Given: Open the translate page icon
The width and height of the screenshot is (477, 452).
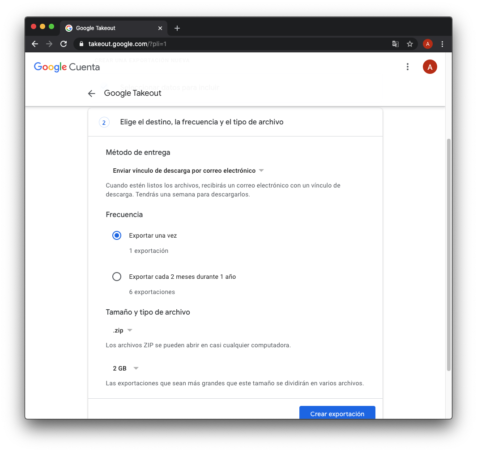Looking at the screenshot, I should pyautogui.click(x=396, y=44).
